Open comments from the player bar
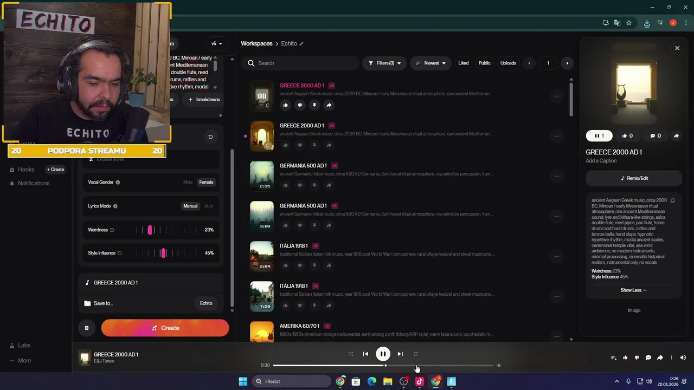The width and height of the screenshot is (694, 390). pyautogui.click(x=648, y=357)
